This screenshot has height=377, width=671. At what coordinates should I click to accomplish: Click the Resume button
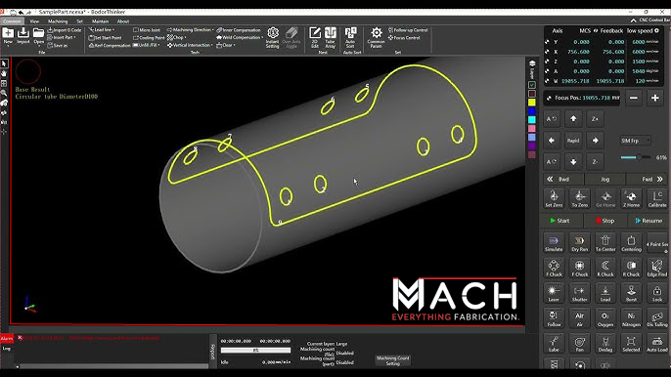pos(649,221)
